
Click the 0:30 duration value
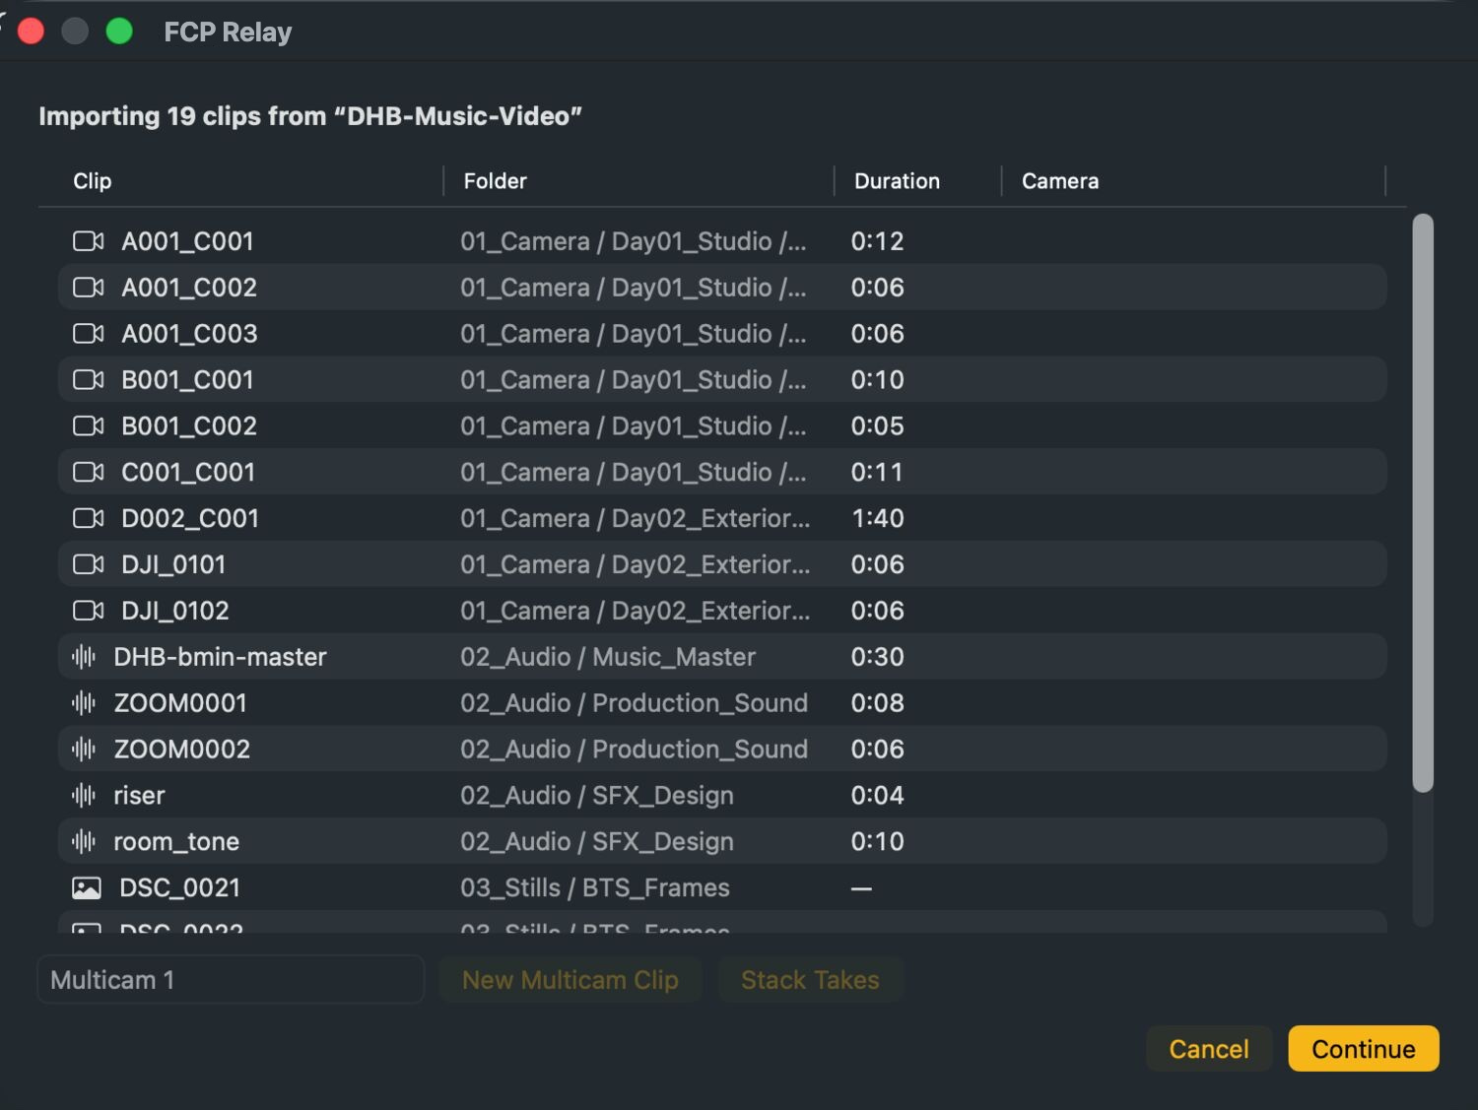[878, 657]
